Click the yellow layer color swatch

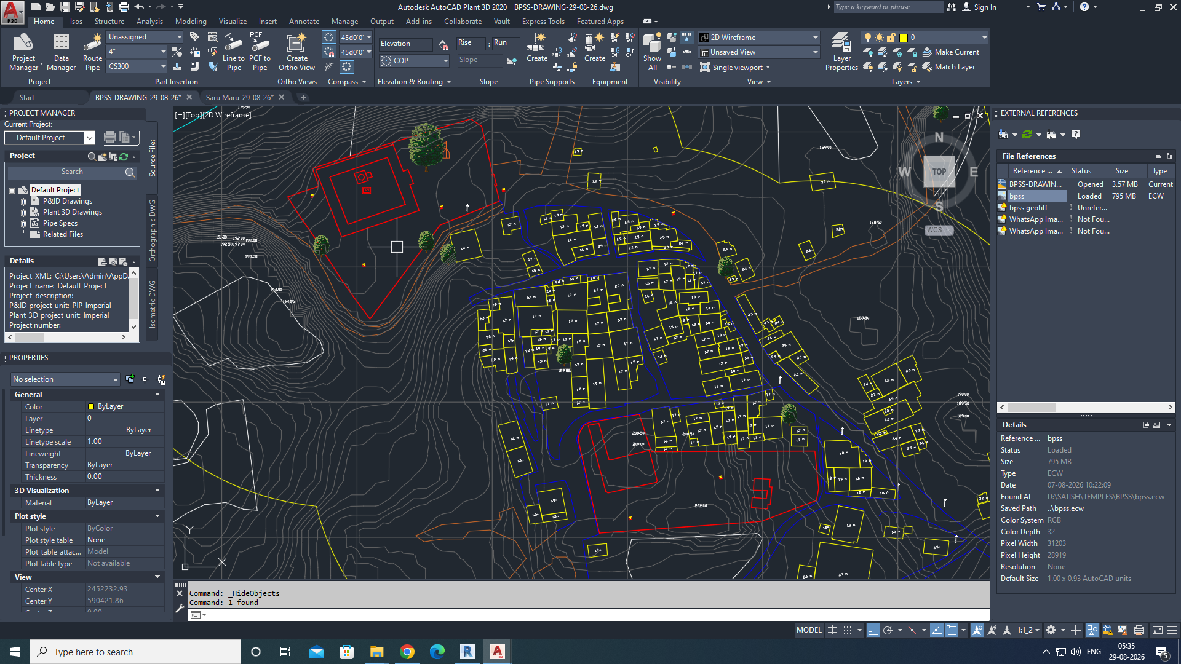point(904,38)
